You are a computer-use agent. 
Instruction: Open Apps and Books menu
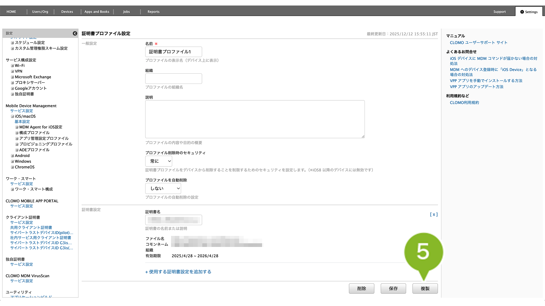tap(97, 12)
